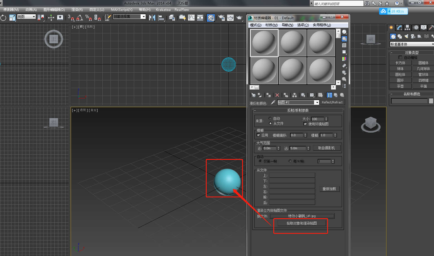Screen dimensions: 434x256
Task: Select 仅第一帧 radio button
Action: point(260,161)
